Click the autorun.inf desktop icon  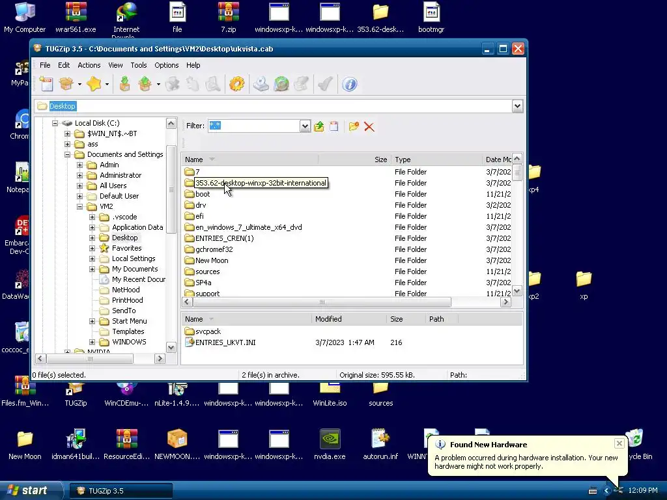coord(380,444)
